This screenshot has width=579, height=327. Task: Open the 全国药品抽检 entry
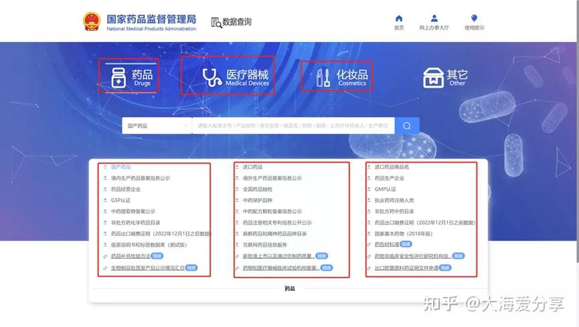tap(258, 189)
